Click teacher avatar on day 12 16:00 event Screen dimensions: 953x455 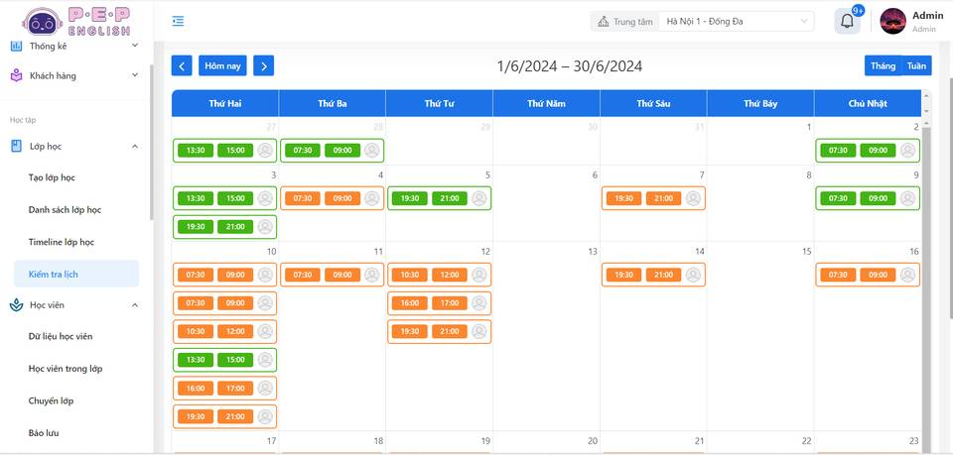click(479, 303)
